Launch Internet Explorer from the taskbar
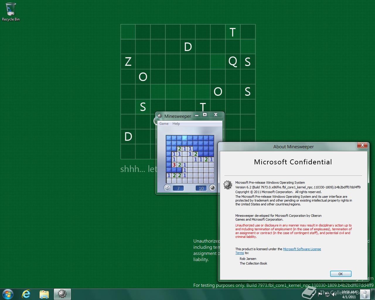 point(26,294)
